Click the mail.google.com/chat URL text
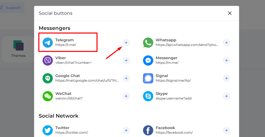 (87, 80)
